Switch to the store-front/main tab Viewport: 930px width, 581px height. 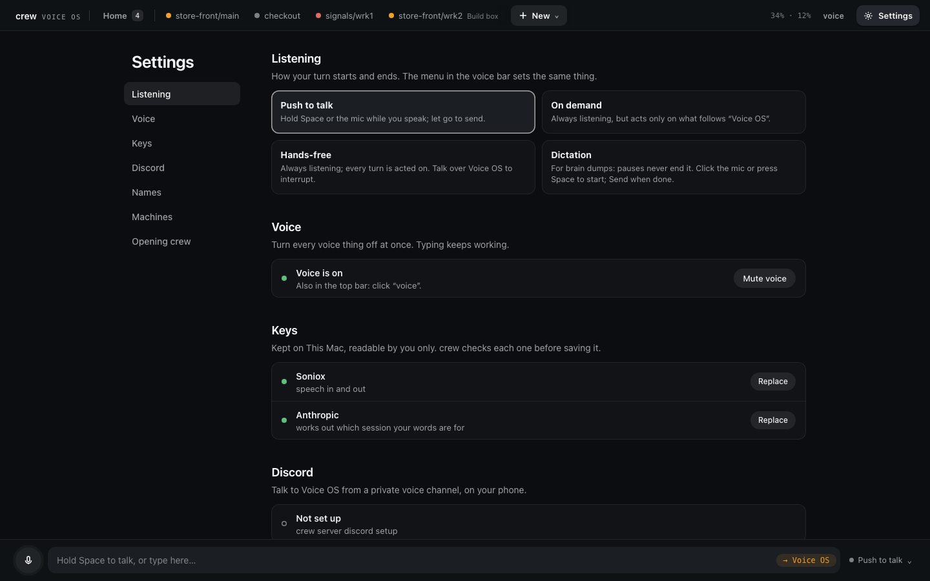pyautogui.click(x=202, y=16)
